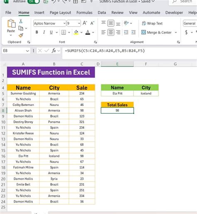Toggle Center horizontal alignment
The width and height of the screenshot is (197, 214).
[x=111, y=32]
